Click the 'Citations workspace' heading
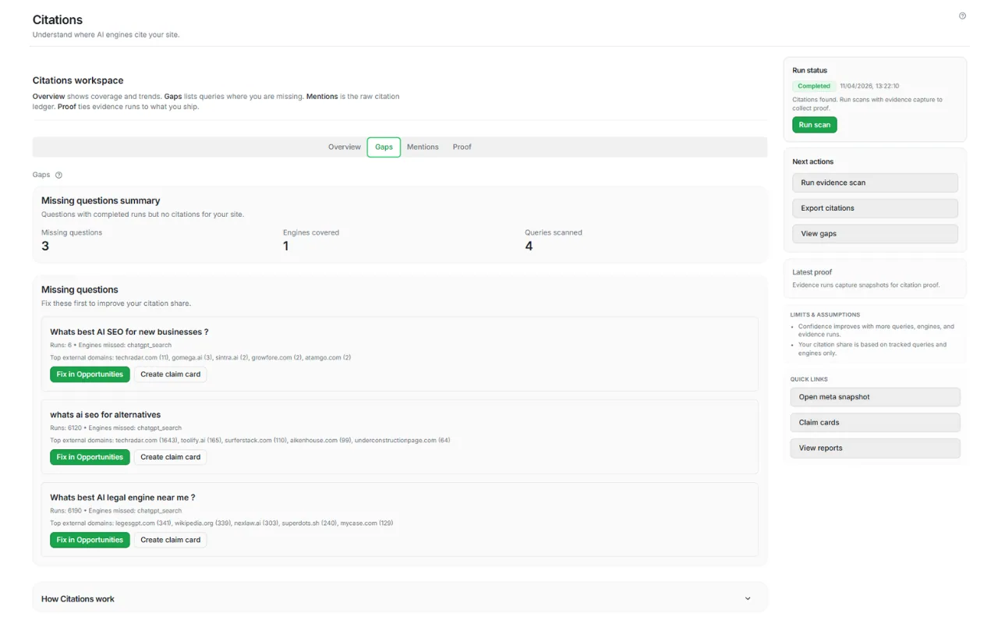Viewport: 998px width, 624px height. tap(78, 80)
